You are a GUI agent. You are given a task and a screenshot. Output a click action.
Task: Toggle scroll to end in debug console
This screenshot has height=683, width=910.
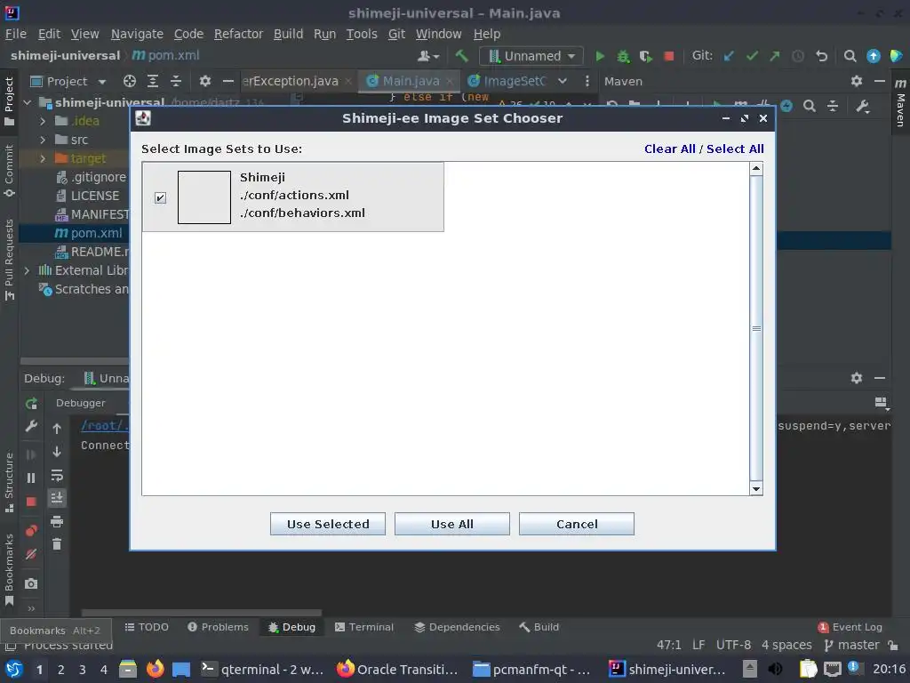click(x=57, y=498)
